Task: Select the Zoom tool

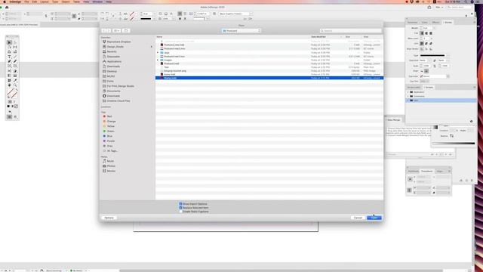Action: coord(15,85)
